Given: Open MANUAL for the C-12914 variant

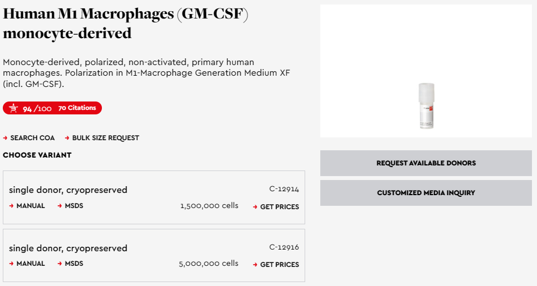Looking at the screenshot, I should point(30,206).
